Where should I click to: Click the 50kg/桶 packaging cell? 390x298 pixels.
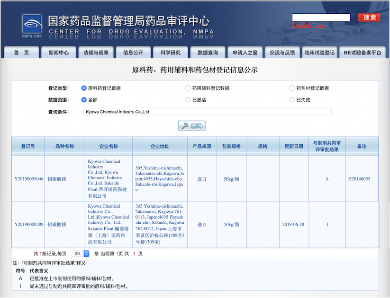point(231,179)
